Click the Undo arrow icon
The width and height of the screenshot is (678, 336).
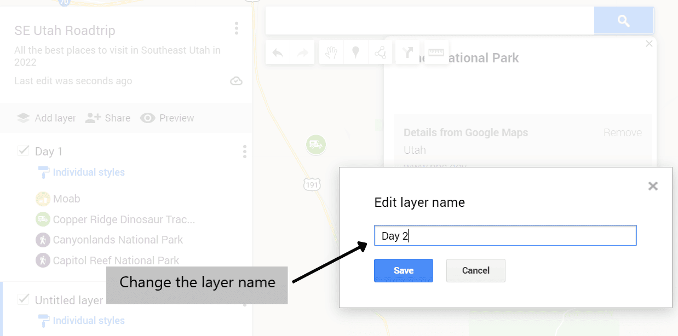pyautogui.click(x=278, y=52)
